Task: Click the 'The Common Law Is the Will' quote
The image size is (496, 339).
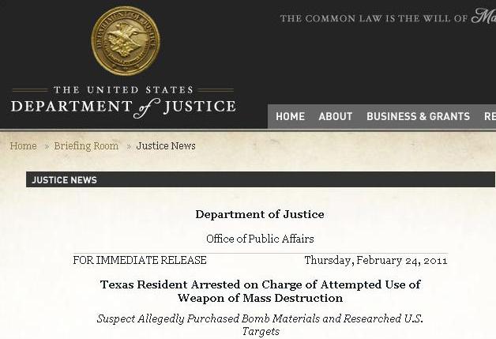Action: (387, 18)
